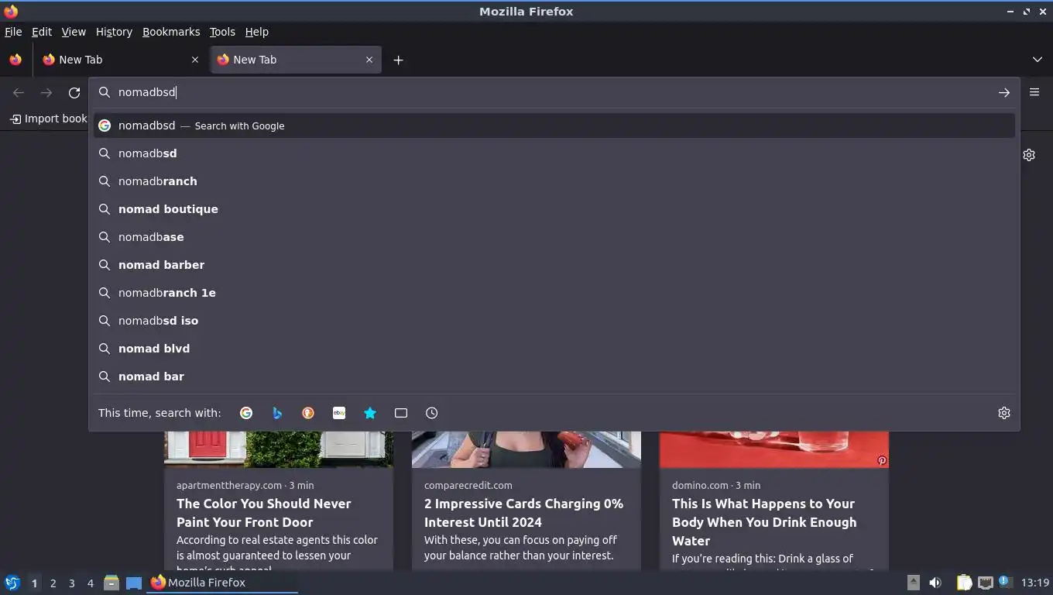Open the View menu
This screenshot has width=1053, height=595.
74,32
